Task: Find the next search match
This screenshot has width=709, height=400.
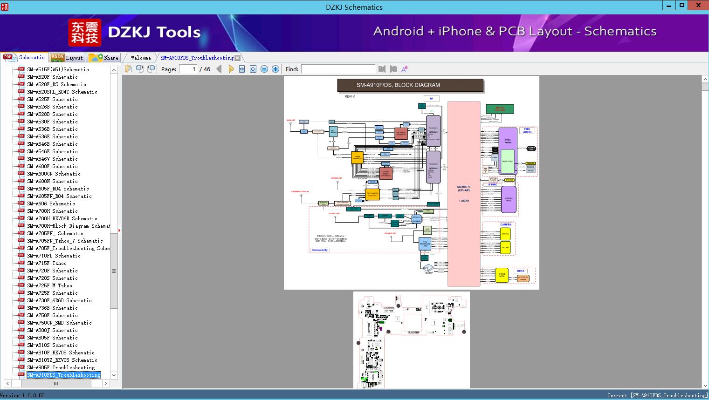Action: click(x=393, y=69)
